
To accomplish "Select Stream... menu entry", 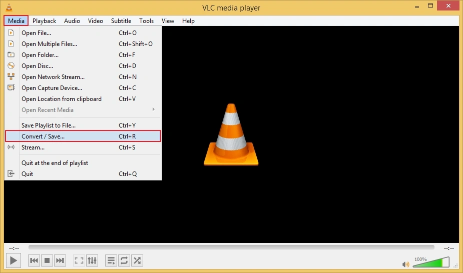I will 83,147.
